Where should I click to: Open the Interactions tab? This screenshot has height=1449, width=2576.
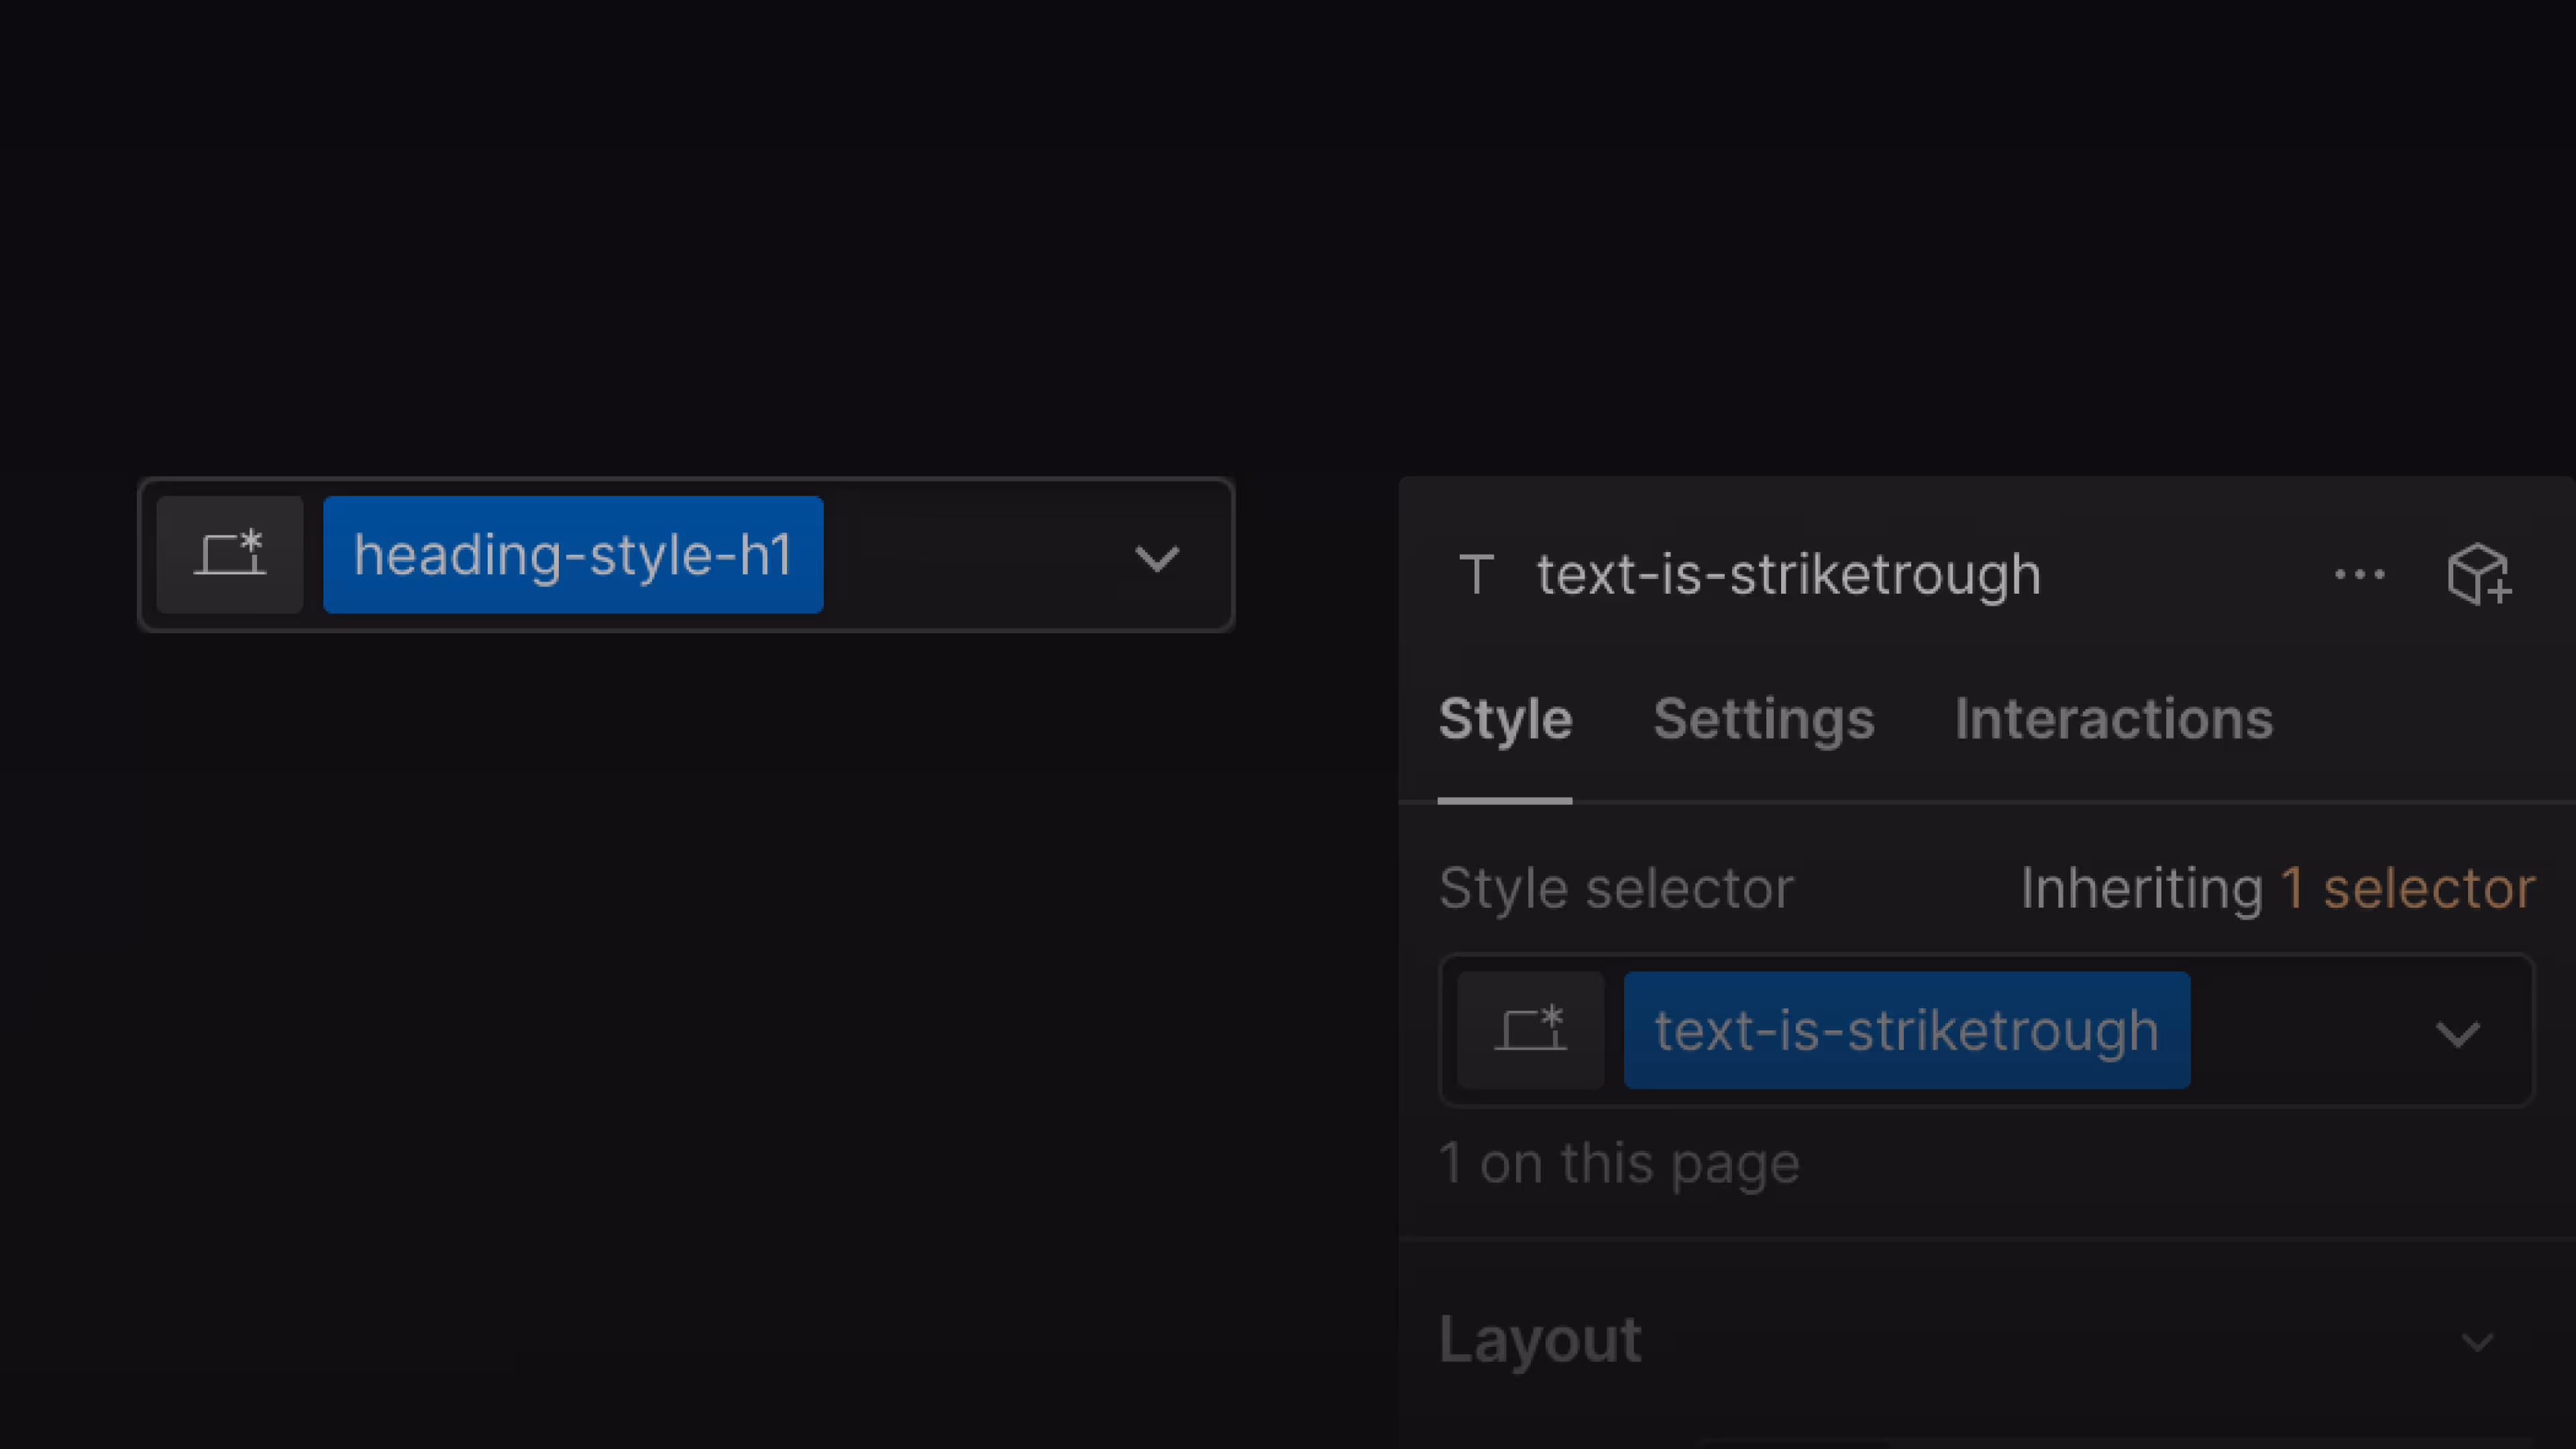click(2113, 719)
